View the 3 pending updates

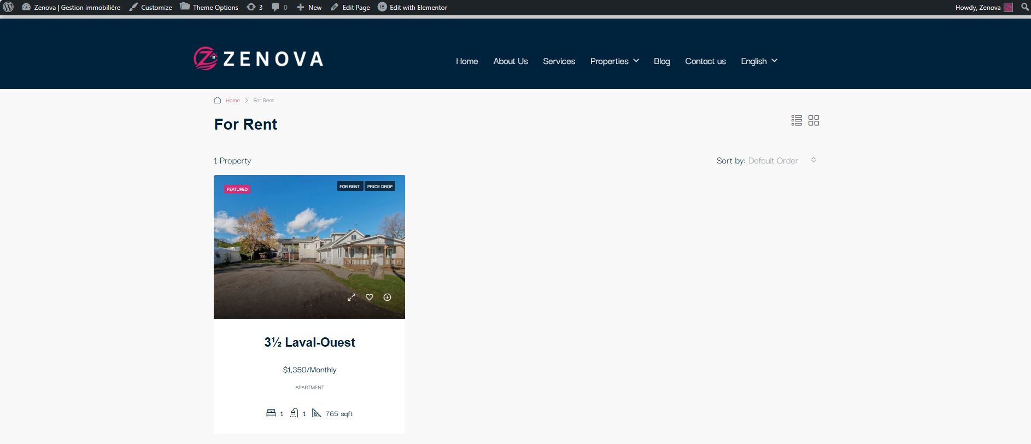pyautogui.click(x=255, y=7)
